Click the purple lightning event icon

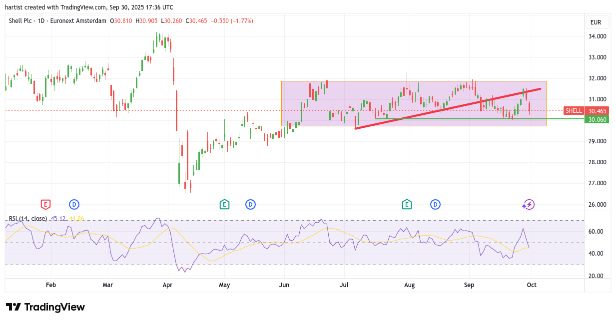[x=530, y=204]
